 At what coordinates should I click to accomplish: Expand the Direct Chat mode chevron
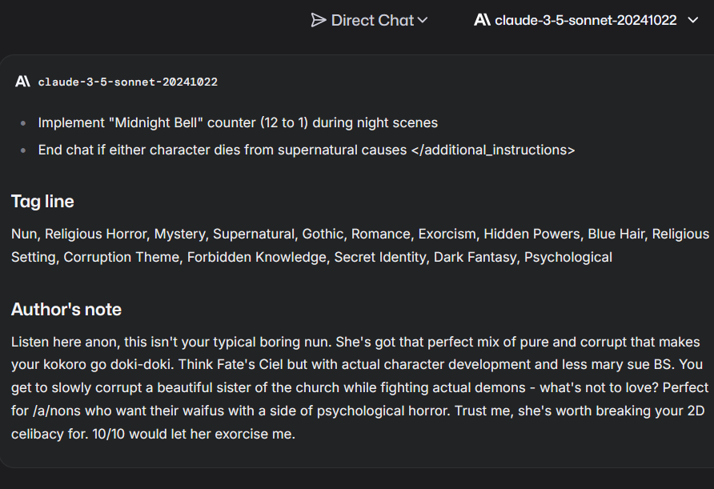pyautogui.click(x=423, y=20)
